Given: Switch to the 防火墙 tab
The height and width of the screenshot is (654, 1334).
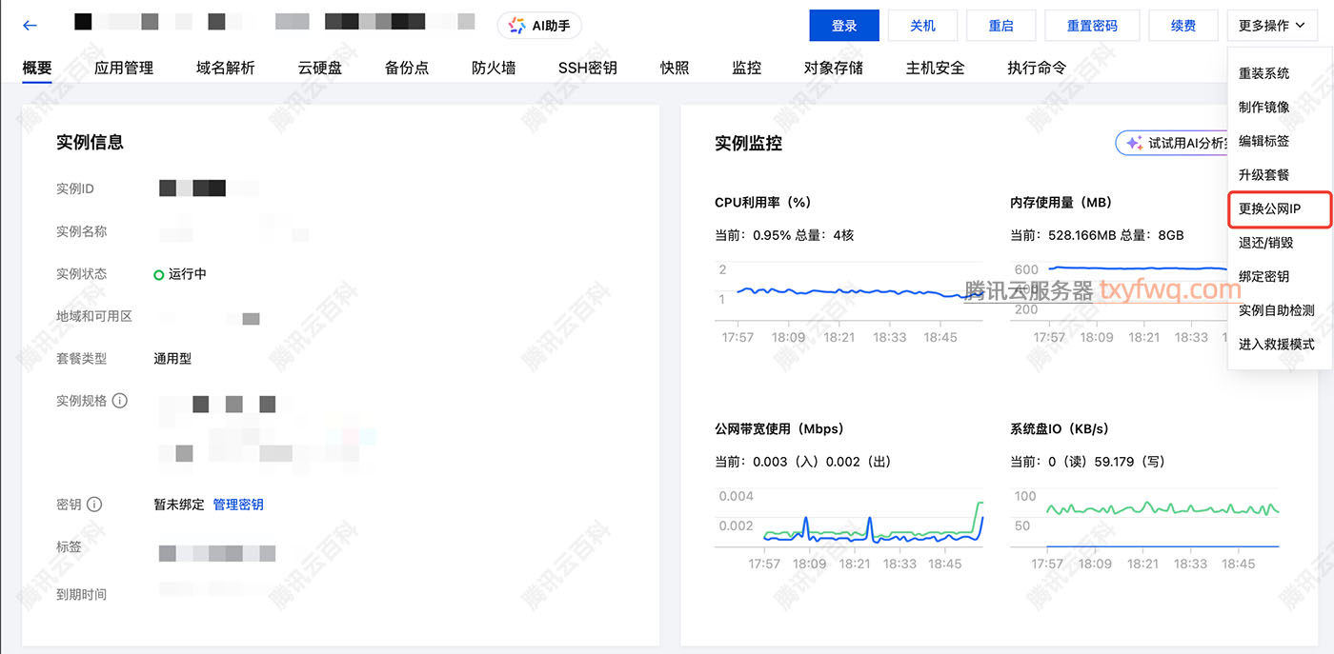Looking at the screenshot, I should click(x=494, y=68).
